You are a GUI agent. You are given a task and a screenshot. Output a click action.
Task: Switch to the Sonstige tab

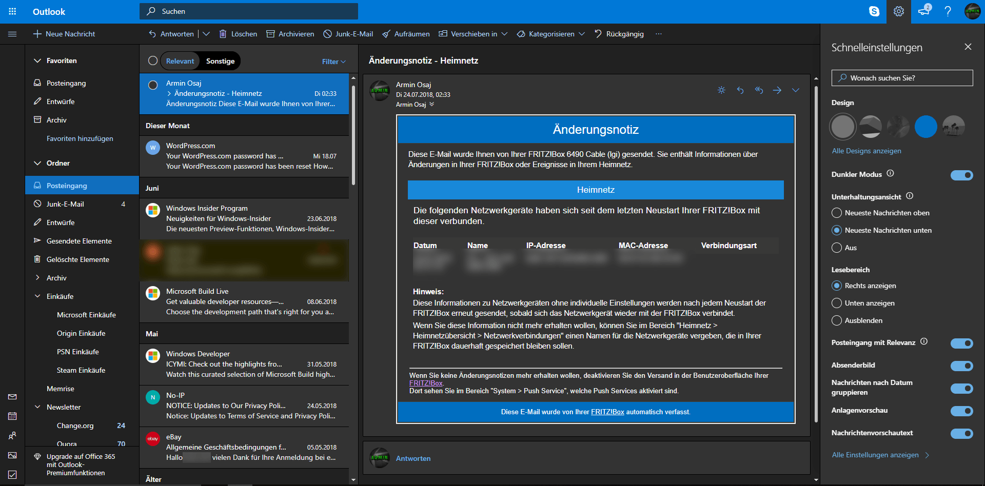(x=221, y=61)
